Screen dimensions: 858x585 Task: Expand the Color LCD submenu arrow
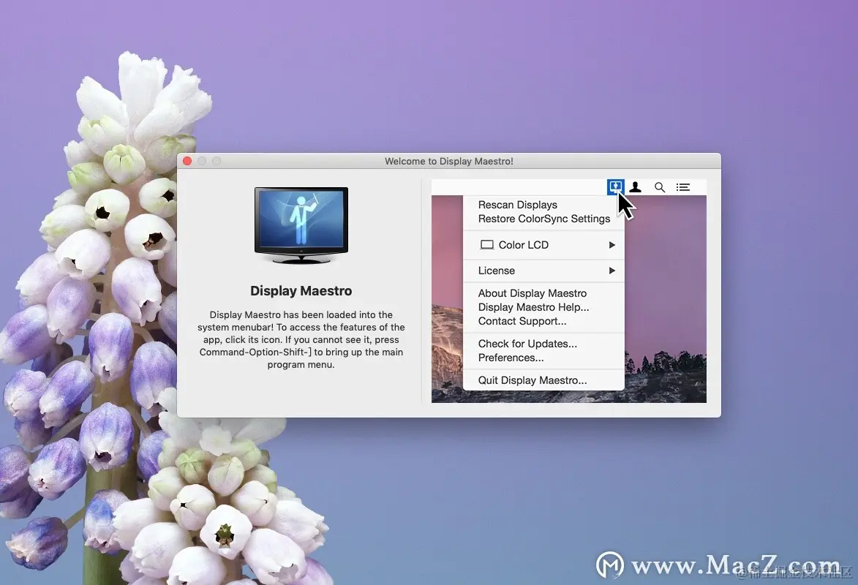pos(612,245)
